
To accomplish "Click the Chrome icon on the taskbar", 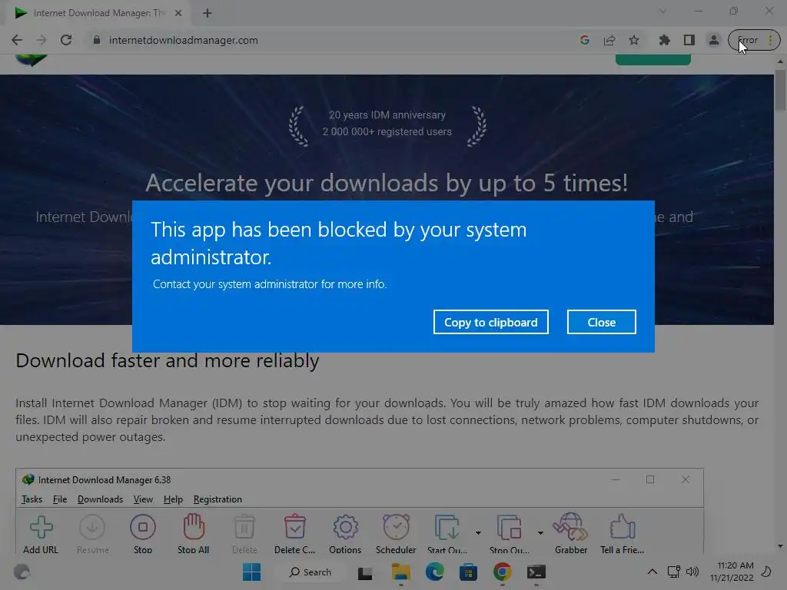I will click(x=502, y=572).
